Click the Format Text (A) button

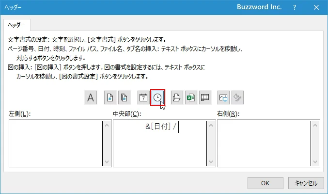91,97
